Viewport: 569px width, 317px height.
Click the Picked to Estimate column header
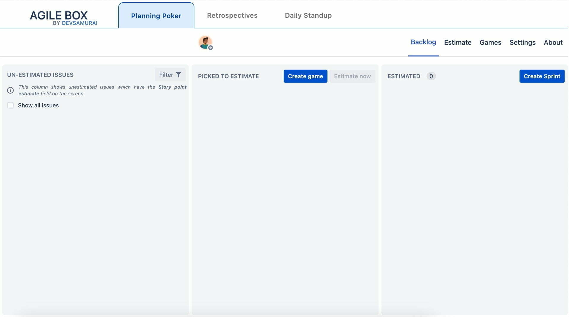point(228,76)
